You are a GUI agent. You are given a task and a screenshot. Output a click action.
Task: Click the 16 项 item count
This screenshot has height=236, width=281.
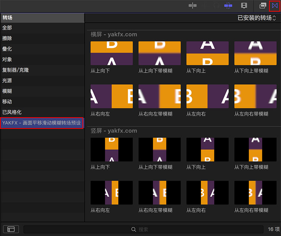pos(274,229)
